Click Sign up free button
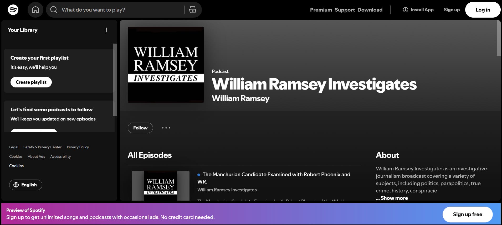This screenshot has width=502, height=225. tap(468, 214)
